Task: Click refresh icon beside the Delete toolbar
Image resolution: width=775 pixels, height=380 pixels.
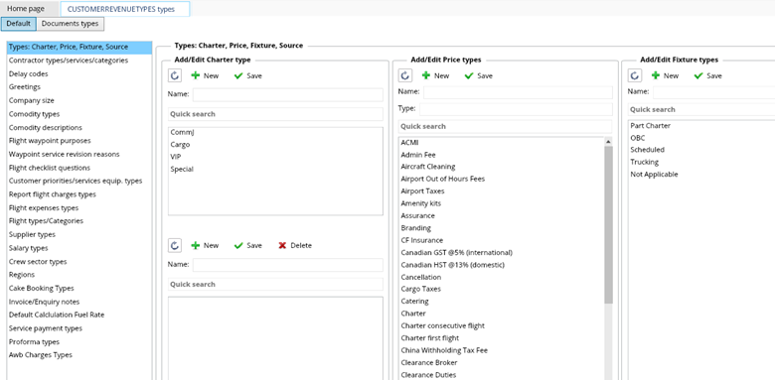Action: point(175,245)
